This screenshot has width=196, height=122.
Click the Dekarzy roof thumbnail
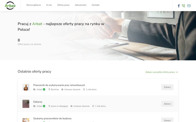[26, 104]
